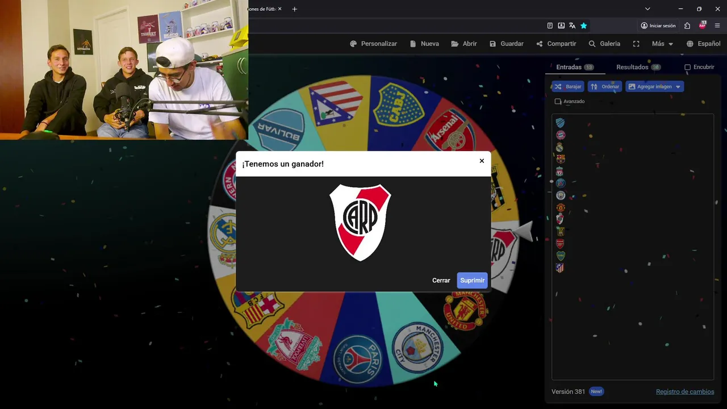Click the River Plate crest in winner dialog

[x=360, y=222]
